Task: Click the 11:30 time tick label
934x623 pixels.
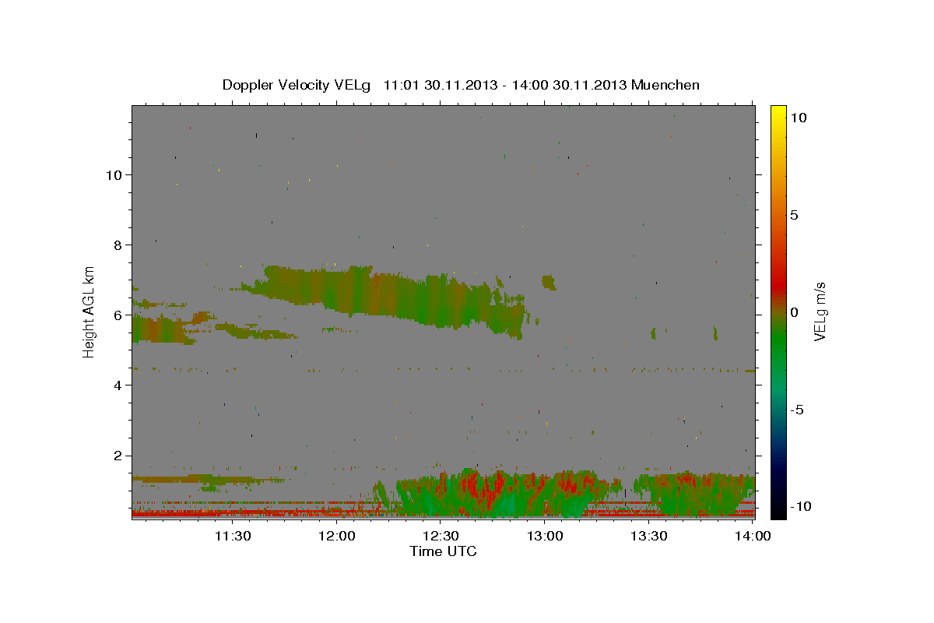Action: pyautogui.click(x=233, y=536)
